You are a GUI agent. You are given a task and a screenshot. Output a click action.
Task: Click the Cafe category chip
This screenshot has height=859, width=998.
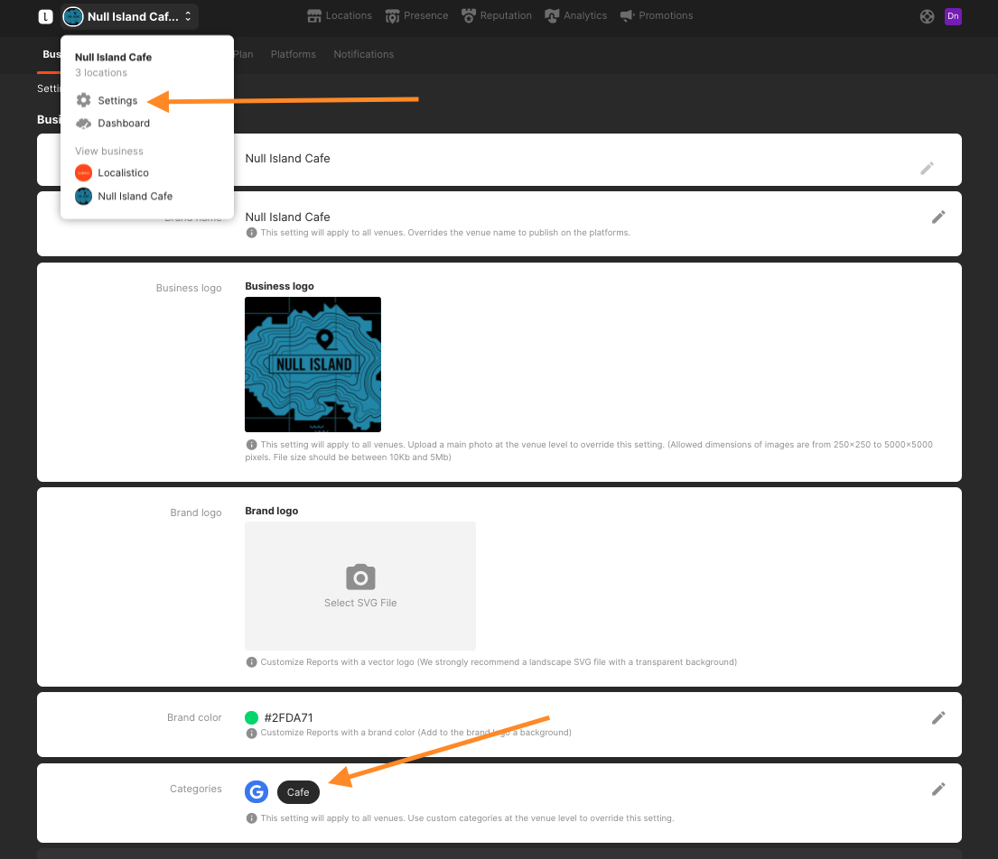pos(298,792)
